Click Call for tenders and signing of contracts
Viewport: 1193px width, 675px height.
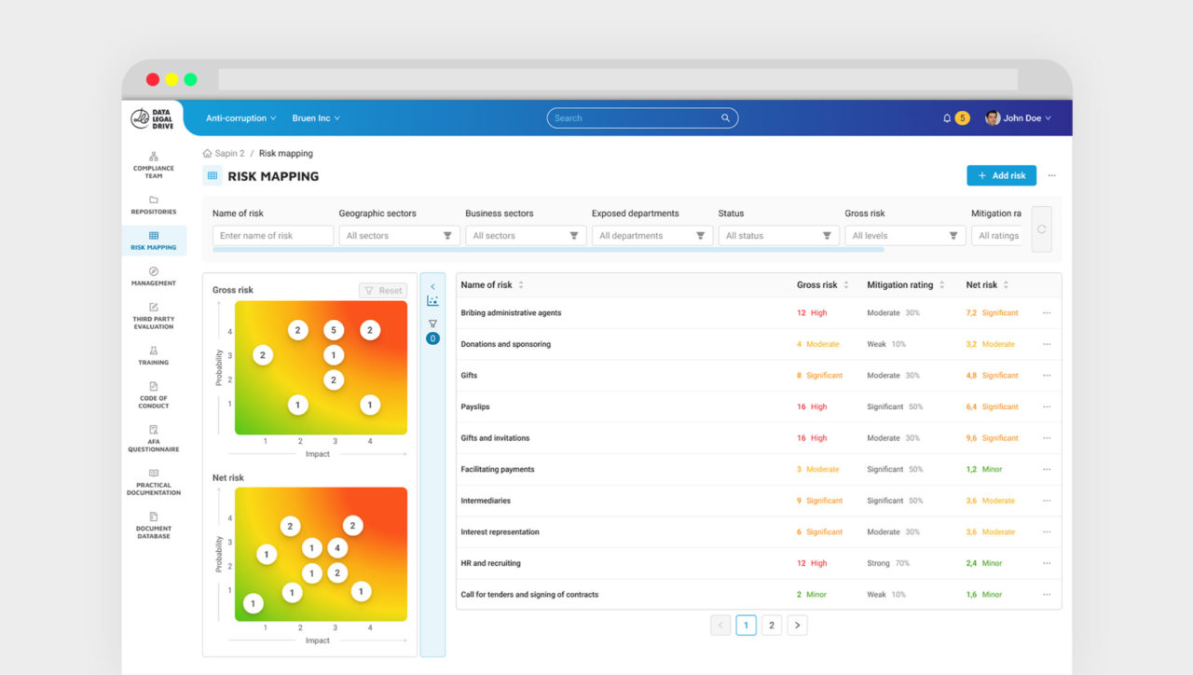[529, 595]
